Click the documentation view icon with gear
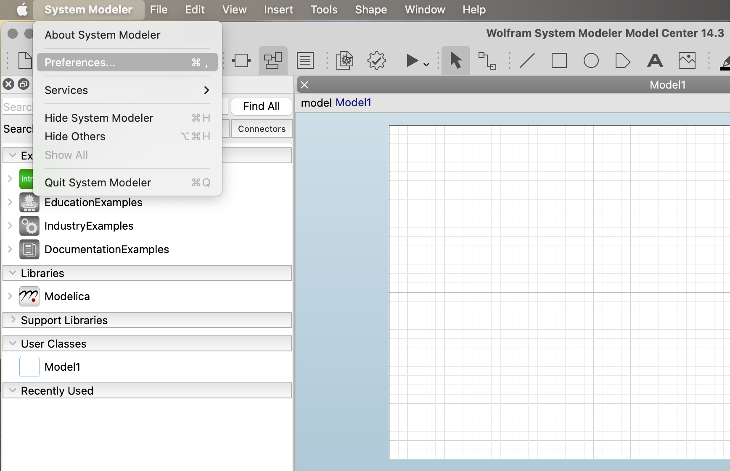This screenshot has width=730, height=471. (x=344, y=61)
